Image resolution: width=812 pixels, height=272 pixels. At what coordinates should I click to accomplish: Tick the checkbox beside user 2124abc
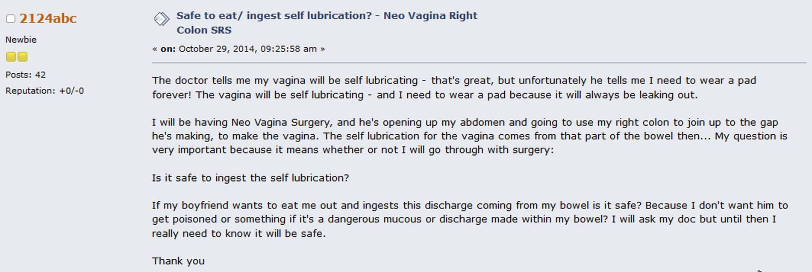11,19
